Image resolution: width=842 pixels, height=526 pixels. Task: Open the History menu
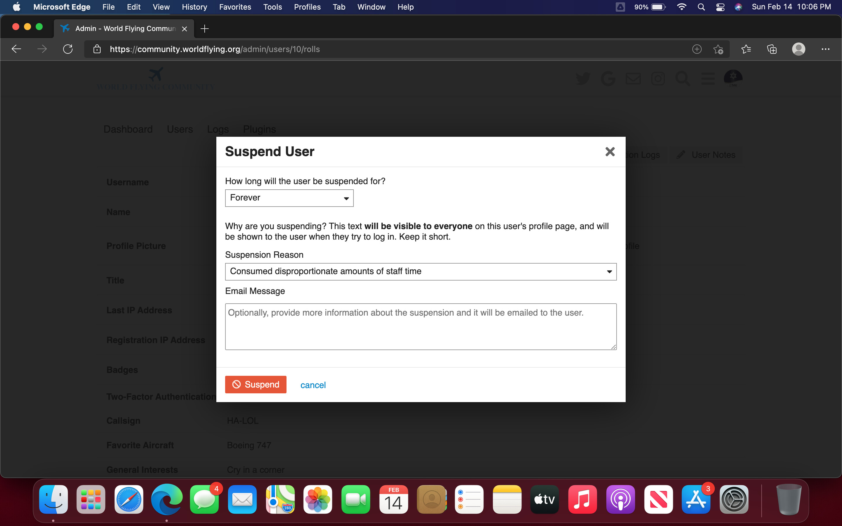coord(194,7)
